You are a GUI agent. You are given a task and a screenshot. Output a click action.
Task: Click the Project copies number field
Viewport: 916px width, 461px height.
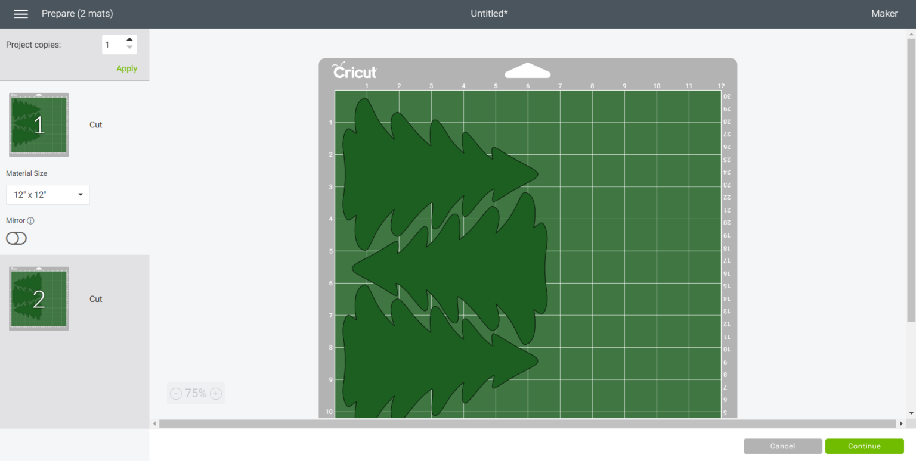tap(112, 45)
